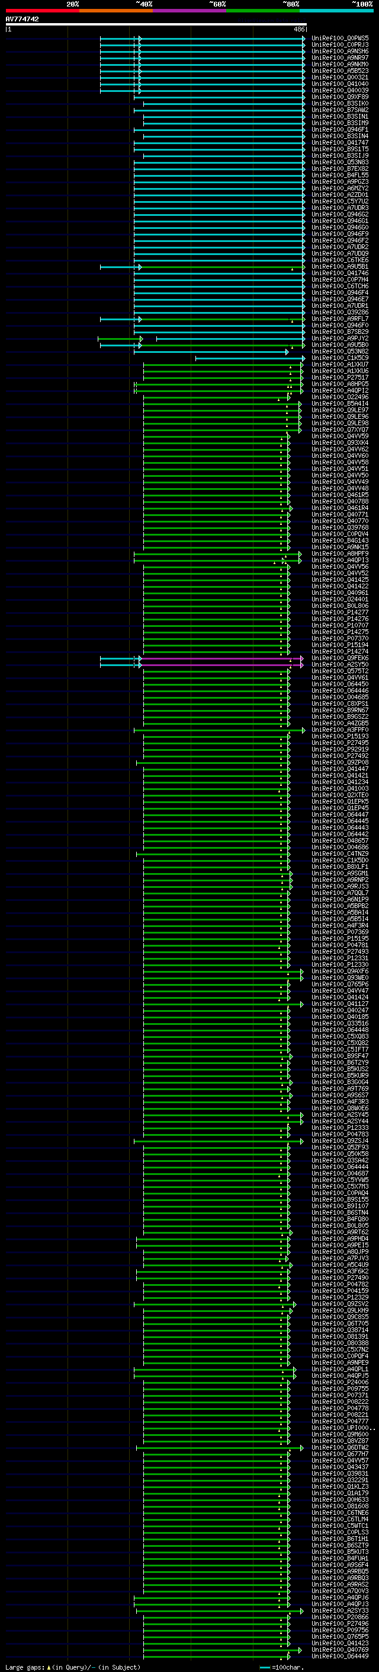Select UniRef100_B9S155 label
Viewport: 379px width, 1672px height.
(x=340, y=1199)
